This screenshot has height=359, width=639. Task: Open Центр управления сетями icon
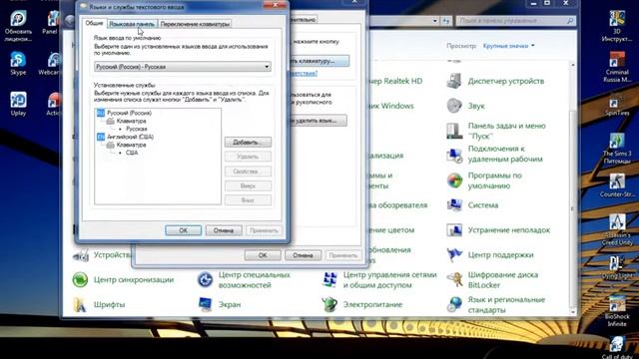point(329,279)
